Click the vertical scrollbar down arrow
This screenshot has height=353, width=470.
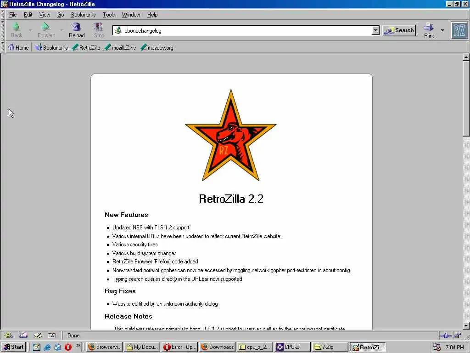click(466, 326)
